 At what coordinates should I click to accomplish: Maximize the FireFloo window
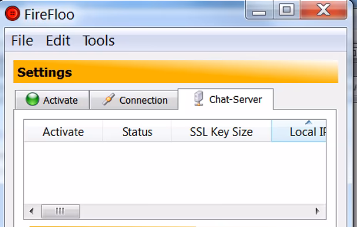coord(287,10)
